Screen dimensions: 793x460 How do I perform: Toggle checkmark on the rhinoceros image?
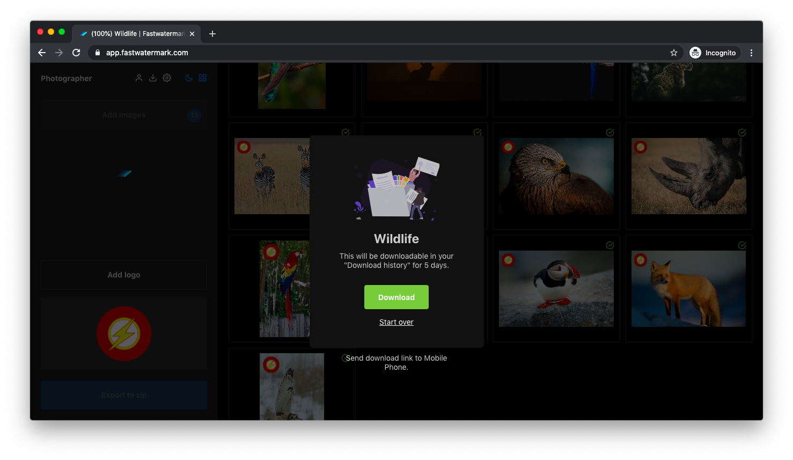[742, 133]
